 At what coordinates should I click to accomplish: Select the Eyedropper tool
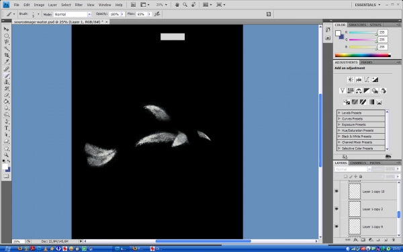7,62
